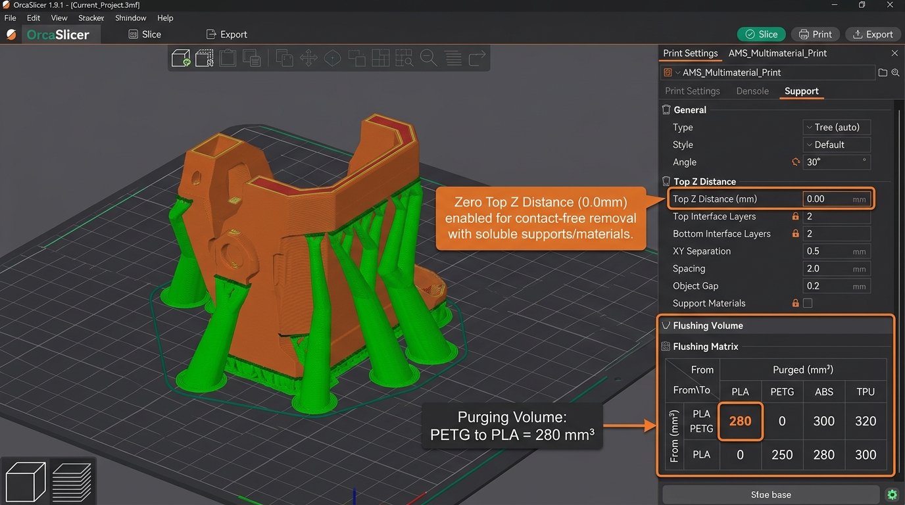
Task: Open the Help menu
Action: 165,18
